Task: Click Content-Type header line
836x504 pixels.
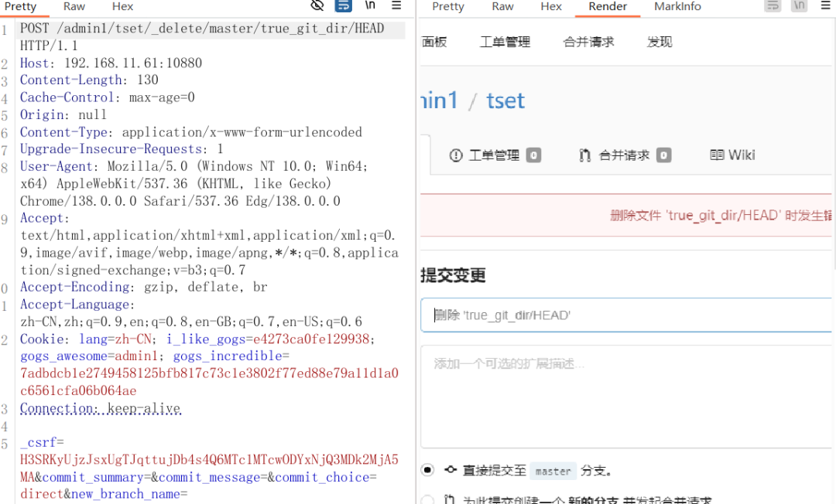Action: click(191, 132)
